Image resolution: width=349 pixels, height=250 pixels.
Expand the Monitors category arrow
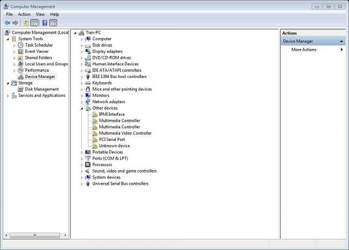[x=82, y=96]
